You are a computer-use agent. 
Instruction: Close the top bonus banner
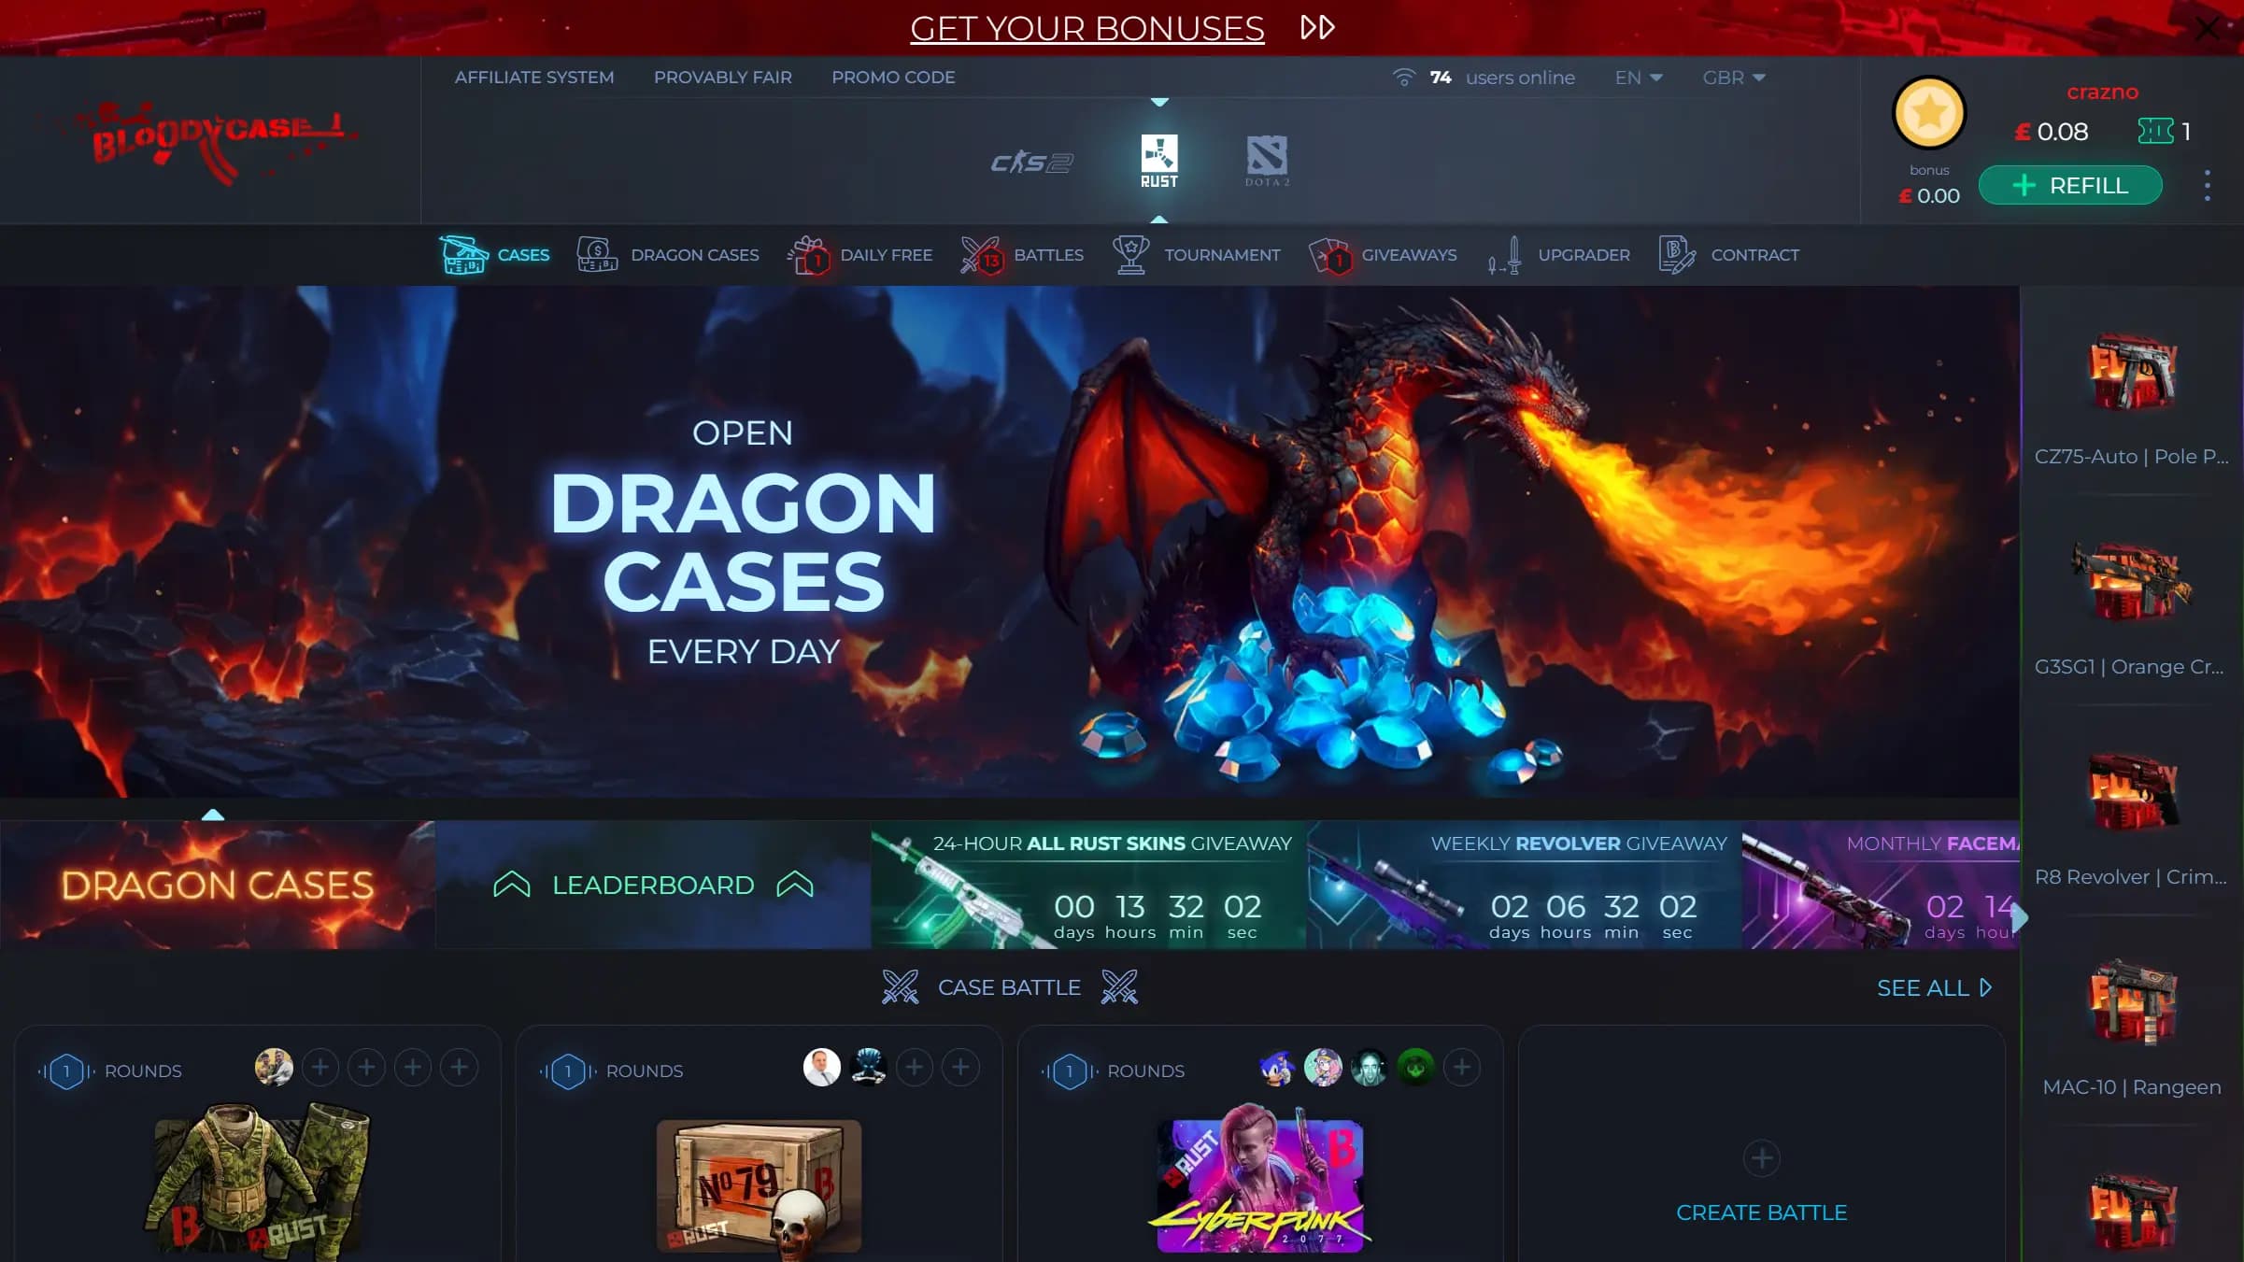(2207, 29)
